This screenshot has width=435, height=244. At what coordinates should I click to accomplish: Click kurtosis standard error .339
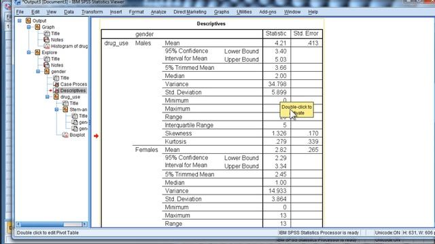pos(313,142)
